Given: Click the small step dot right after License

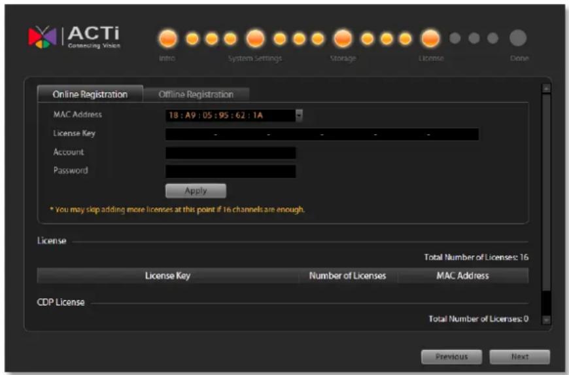Looking at the screenshot, I should (x=455, y=38).
